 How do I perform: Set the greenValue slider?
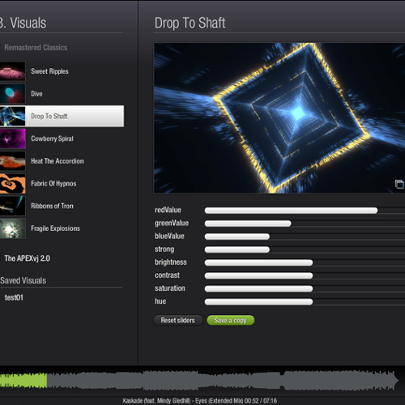tap(305, 224)
